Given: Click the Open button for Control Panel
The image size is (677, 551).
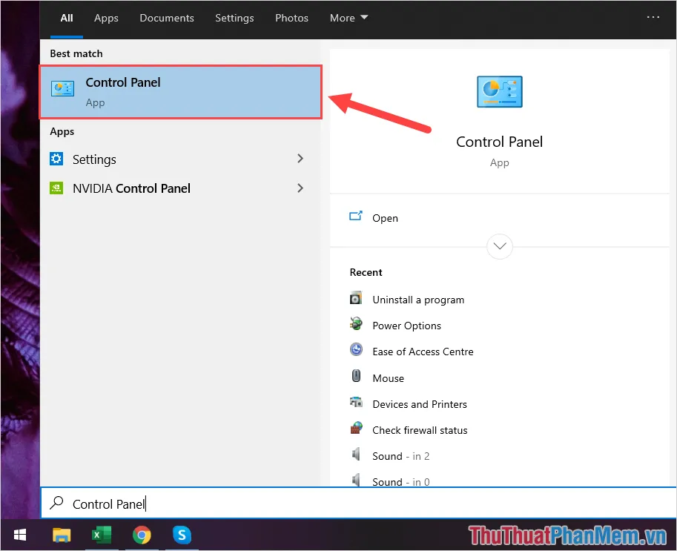Looking at the screenshot, I should [385, 217].
